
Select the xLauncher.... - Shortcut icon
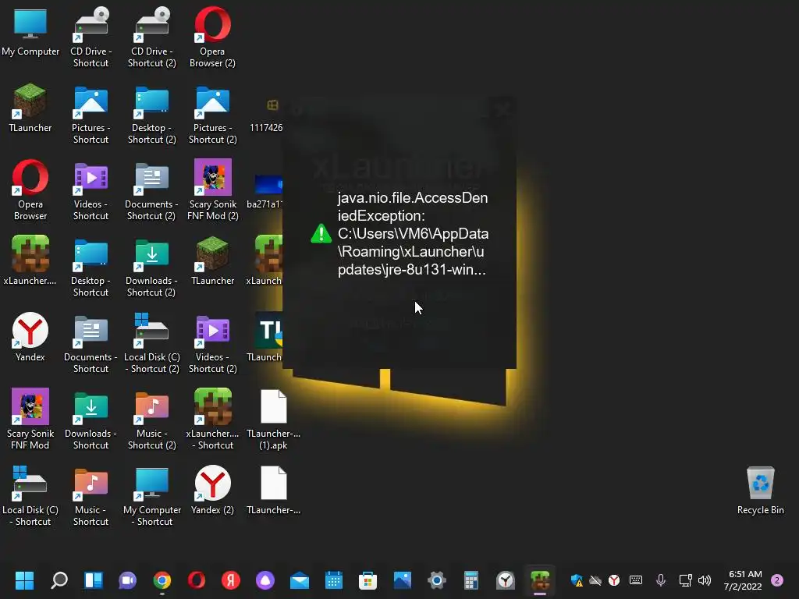click(x=212, y=420)
